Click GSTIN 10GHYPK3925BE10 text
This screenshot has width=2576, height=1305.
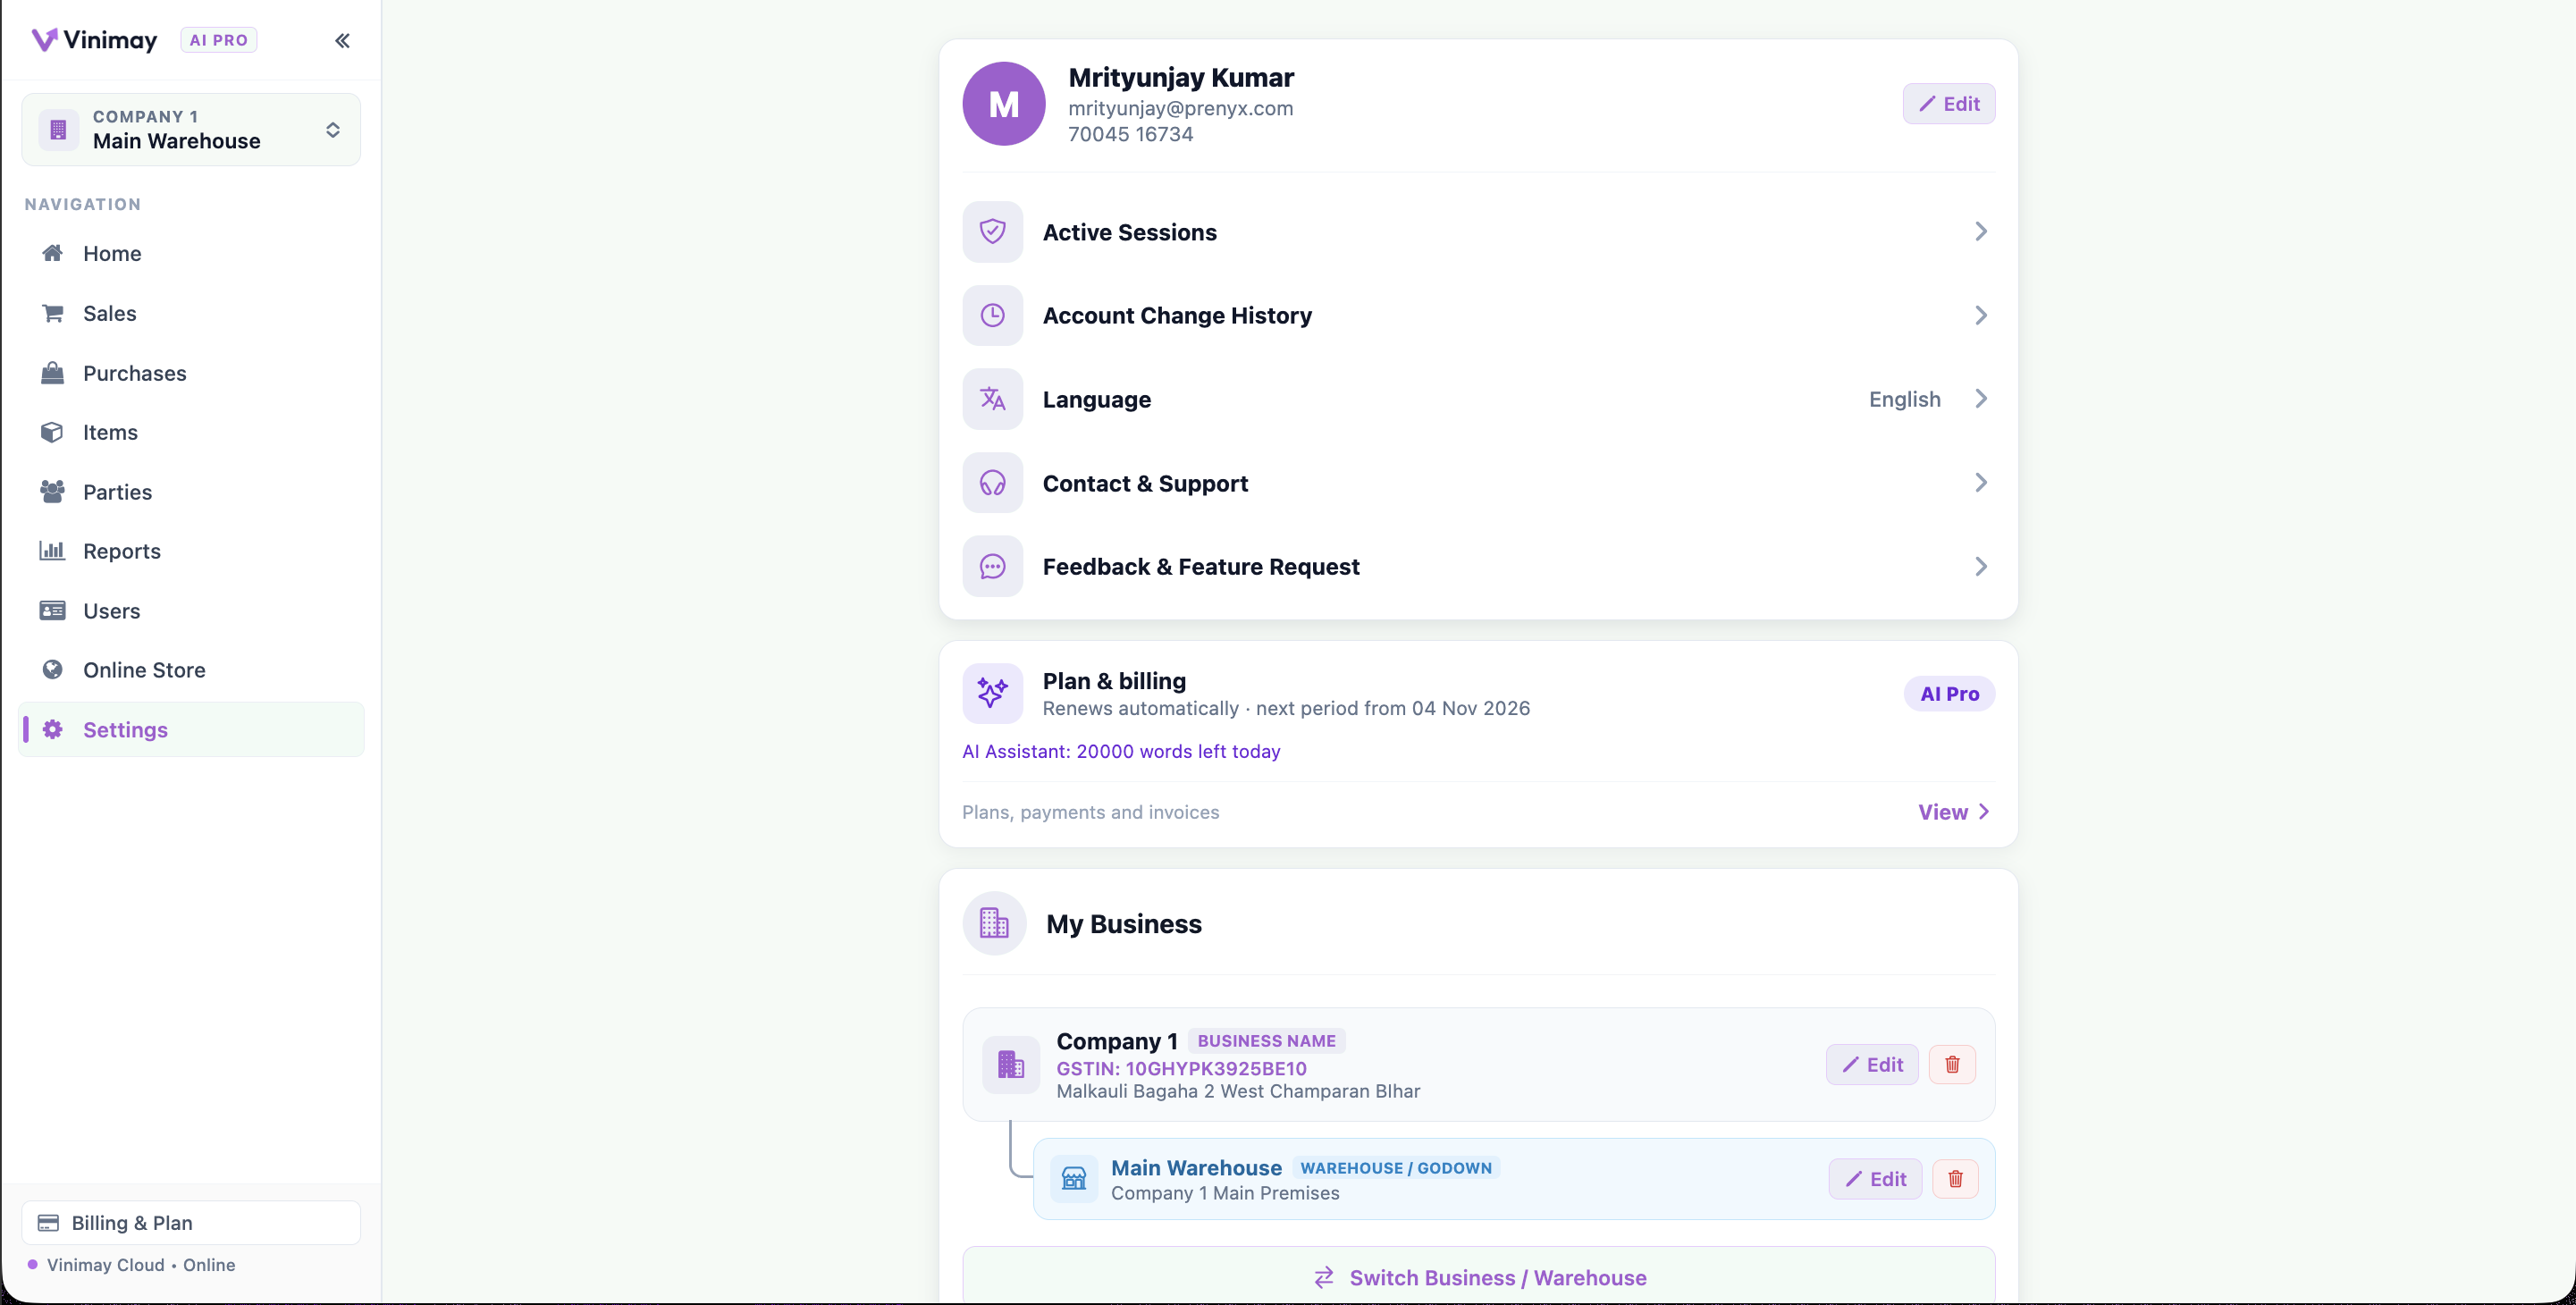(1181, 1069)
